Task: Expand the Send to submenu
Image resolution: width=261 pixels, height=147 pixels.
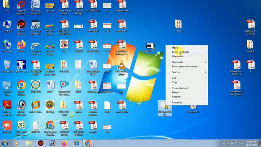Action: pyautogui.click(x=187, y=72)
